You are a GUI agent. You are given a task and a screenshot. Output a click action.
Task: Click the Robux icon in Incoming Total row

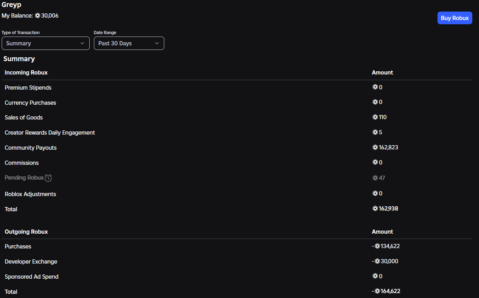click(x=375, y=208)
